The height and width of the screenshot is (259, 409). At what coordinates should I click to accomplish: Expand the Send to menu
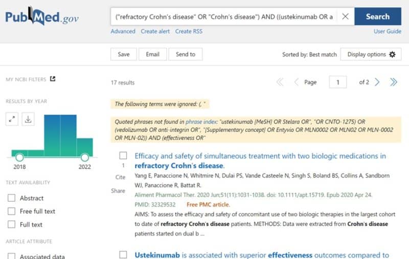click(x=186, y=55)
